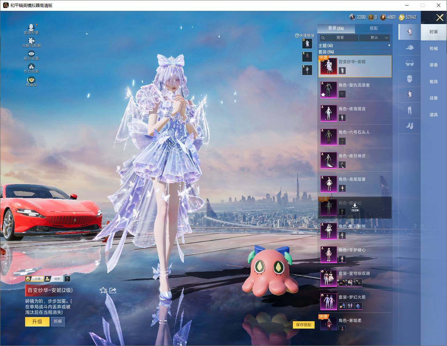Click last item icon in 套装-梦幻火箭 row
The image size is (447, 346).
pyautogui.click(x=358, y=306)
